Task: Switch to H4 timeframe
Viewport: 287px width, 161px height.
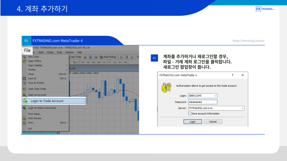Action: click(x=109, y=62)
